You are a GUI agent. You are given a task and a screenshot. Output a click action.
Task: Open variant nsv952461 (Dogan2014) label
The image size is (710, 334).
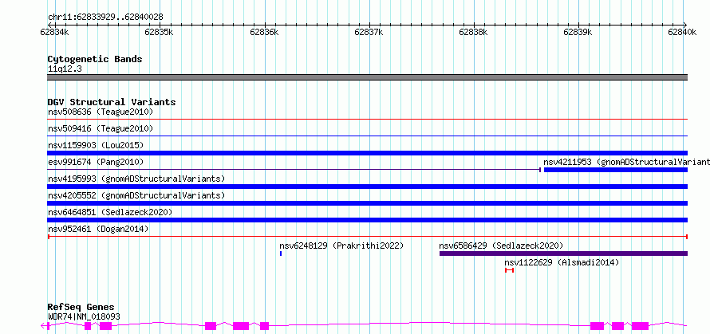click(98, 229)
